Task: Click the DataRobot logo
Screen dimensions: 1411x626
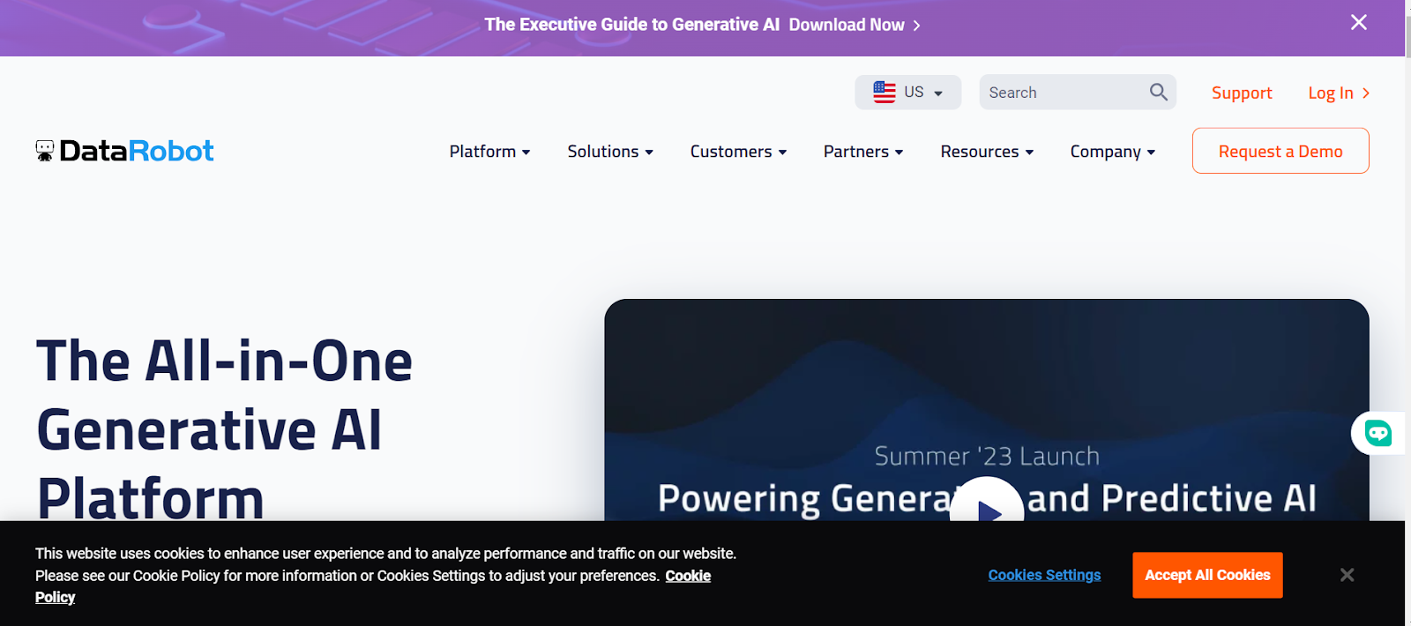Action: (x=124, y=151)
